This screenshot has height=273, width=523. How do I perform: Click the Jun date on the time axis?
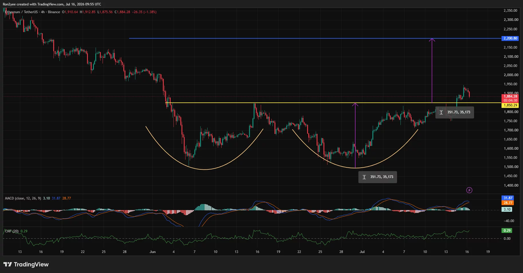(153, 252)
